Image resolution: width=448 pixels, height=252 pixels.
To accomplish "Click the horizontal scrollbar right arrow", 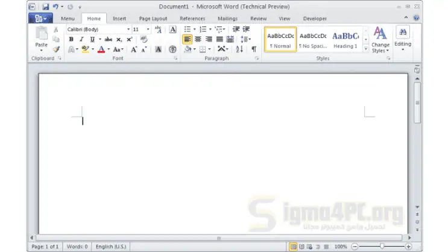I will pyautogui.click(x=409, y=238).
